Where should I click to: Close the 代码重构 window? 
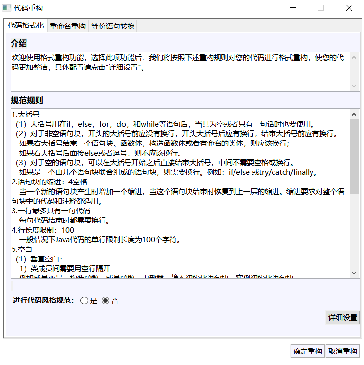coord(349,8)
